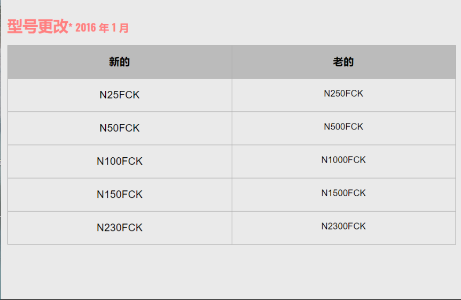Click the 月 character in the date
This screenshot has height=300, width=461.
tap(124, 28)
